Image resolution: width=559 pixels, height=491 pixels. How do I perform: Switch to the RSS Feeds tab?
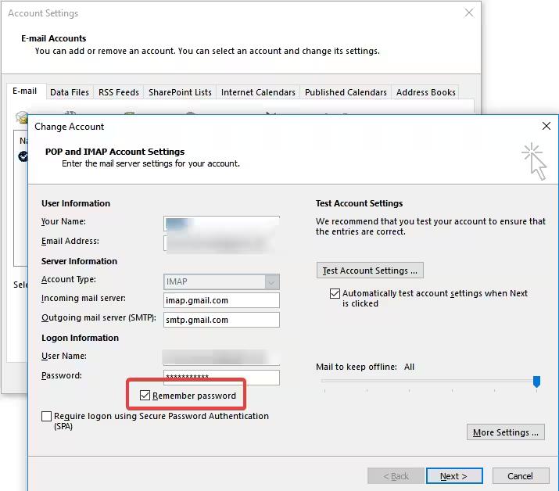(119, 92)
